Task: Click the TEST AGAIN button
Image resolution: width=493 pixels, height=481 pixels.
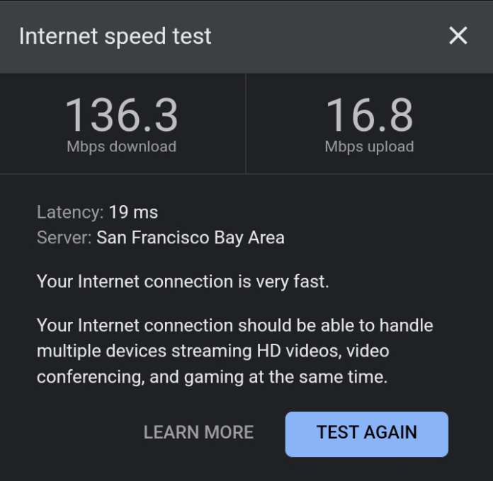Action: click(366, 433)
